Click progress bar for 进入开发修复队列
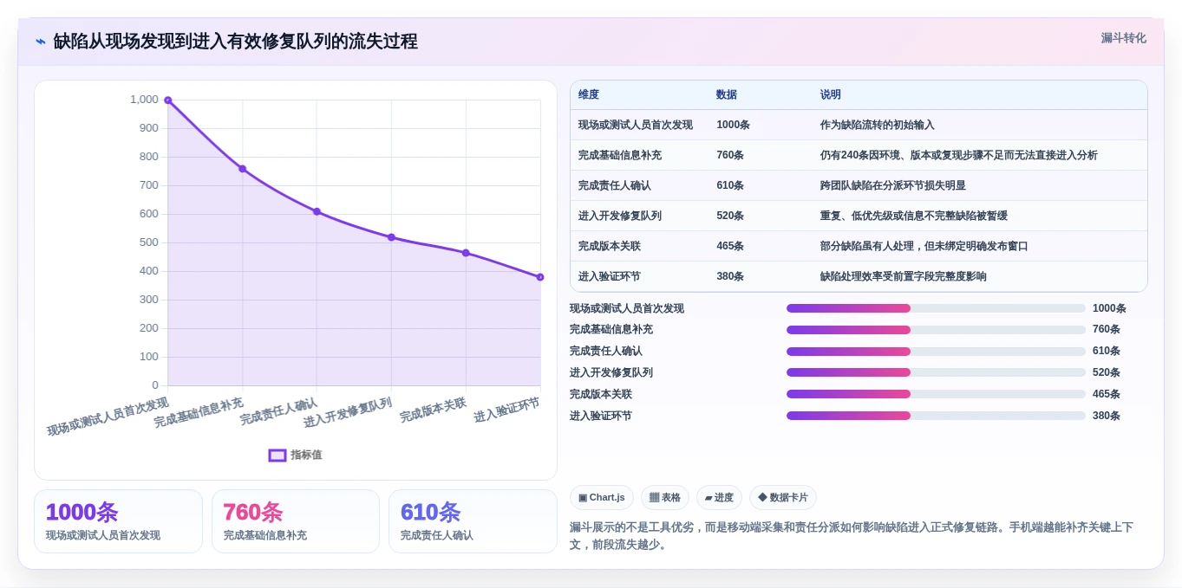1182x588 pixels. (936, 372)
